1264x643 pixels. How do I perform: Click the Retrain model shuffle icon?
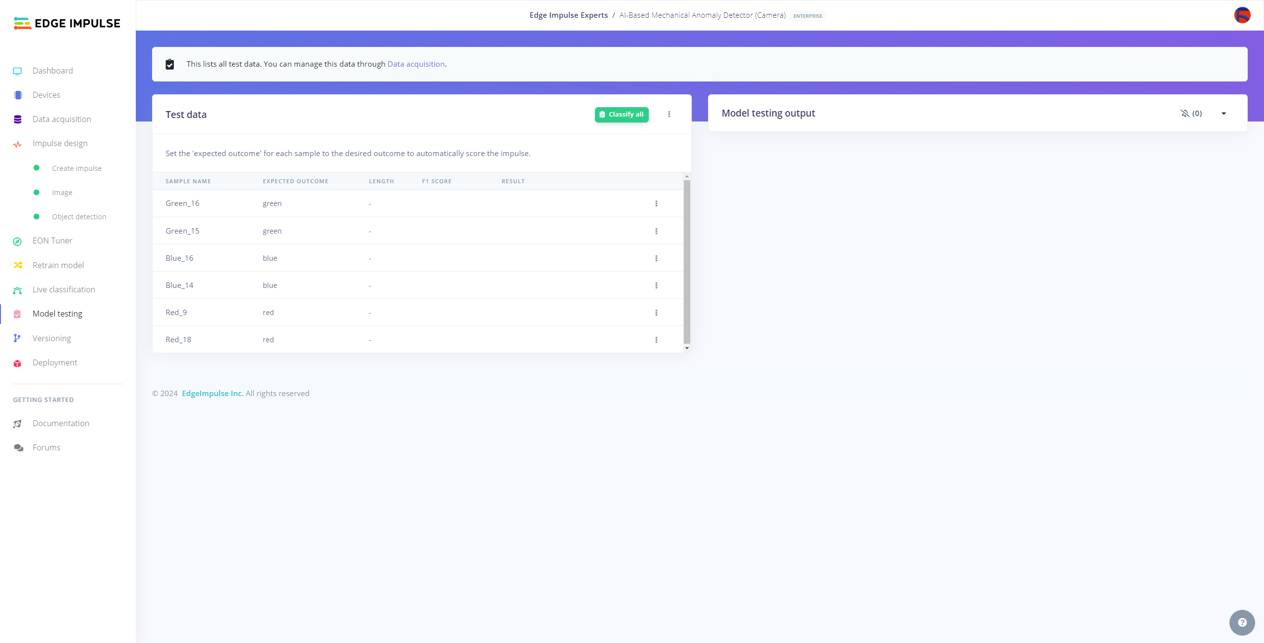coord(18,266)
